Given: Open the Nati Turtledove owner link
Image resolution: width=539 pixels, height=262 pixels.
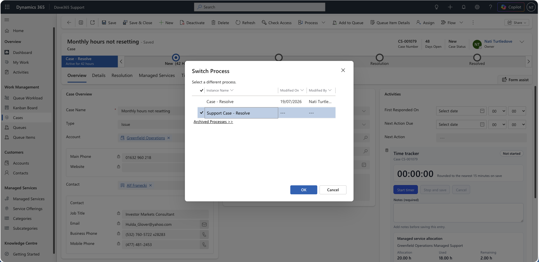Looking at the screenshot, I should (x=498, y=41).
